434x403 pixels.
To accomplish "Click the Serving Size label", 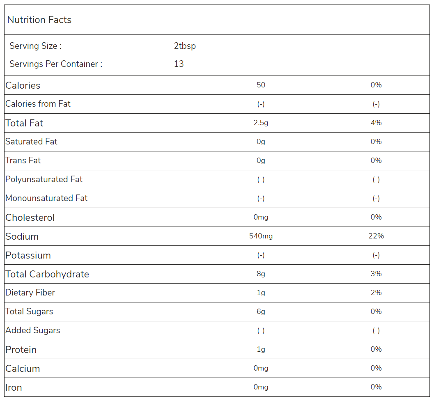I will [35, 46].
